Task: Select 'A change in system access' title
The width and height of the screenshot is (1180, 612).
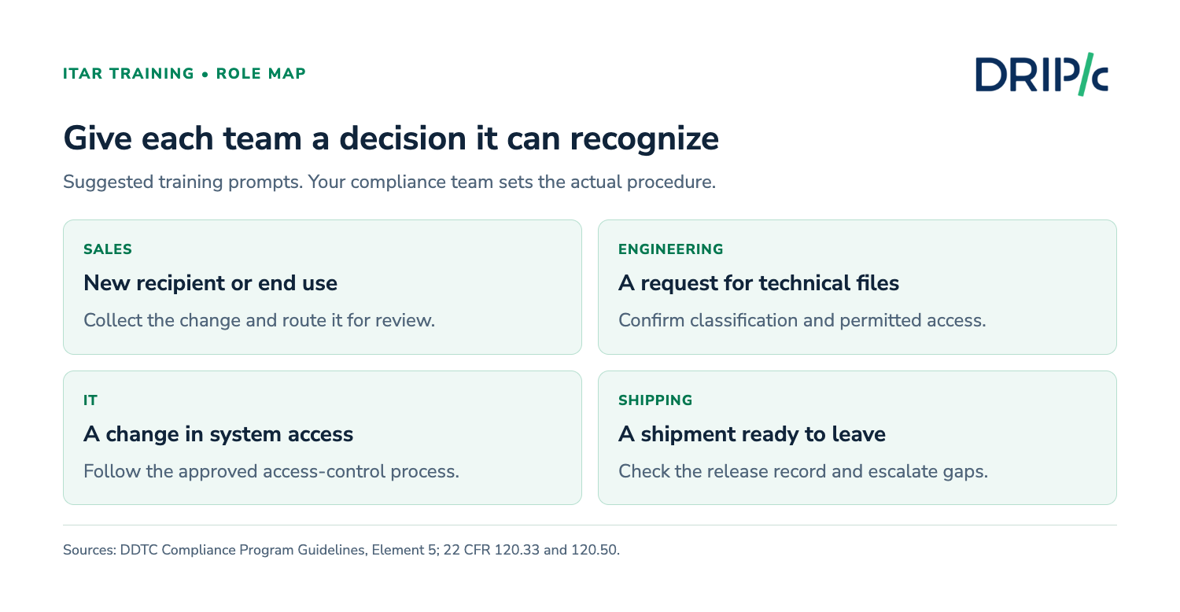Action: 218,434
